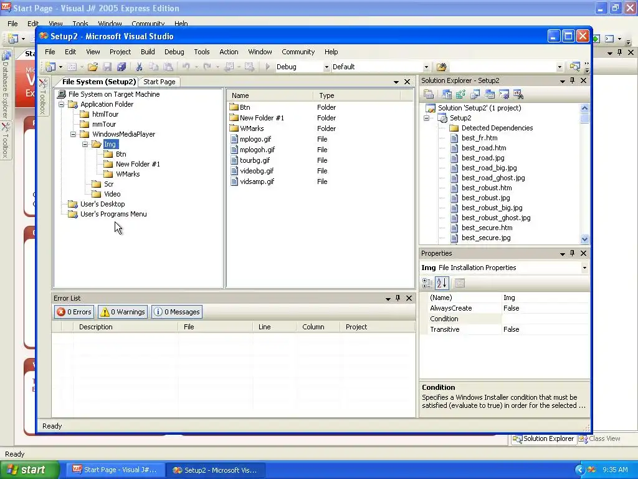Click the Condition property value field
638x479 pixels.
pos(545,319)
